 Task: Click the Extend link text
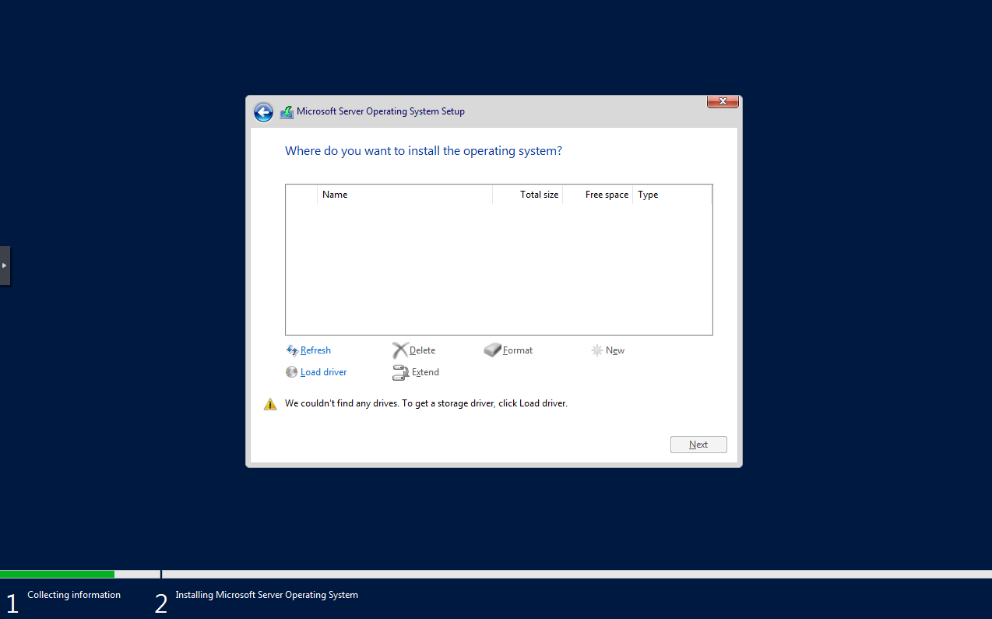pos(425,372)
